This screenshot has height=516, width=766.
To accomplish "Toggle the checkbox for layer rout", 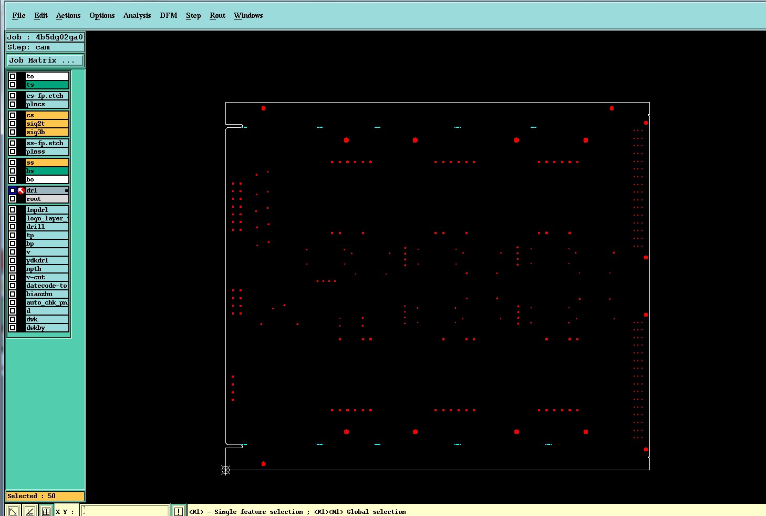I will [x=13, y=199].
